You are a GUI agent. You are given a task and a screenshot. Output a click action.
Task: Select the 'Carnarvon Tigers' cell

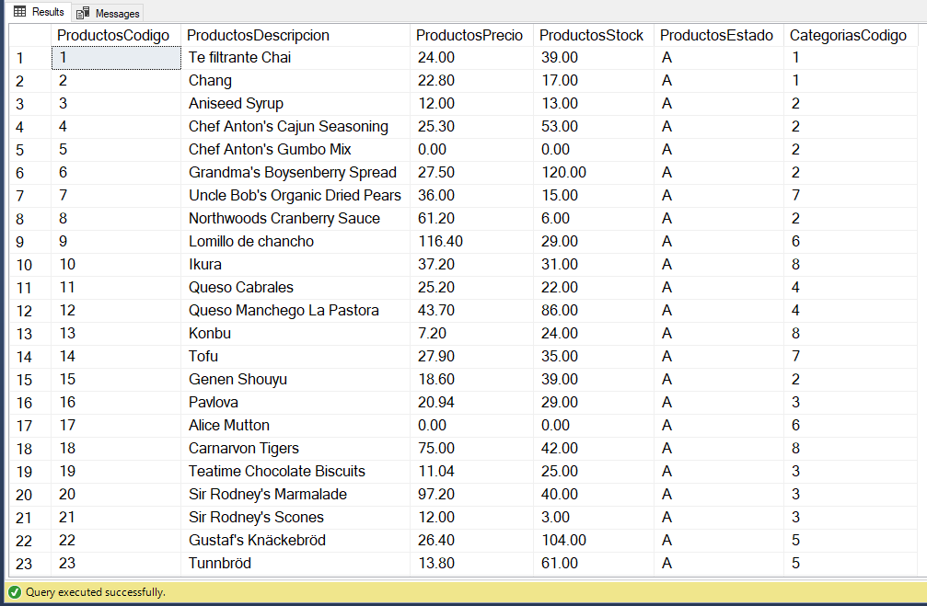295,449
